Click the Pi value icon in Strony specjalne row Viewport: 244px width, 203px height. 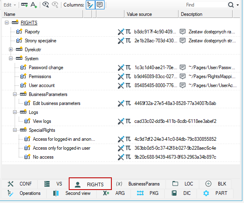click(x=128, y=41)
